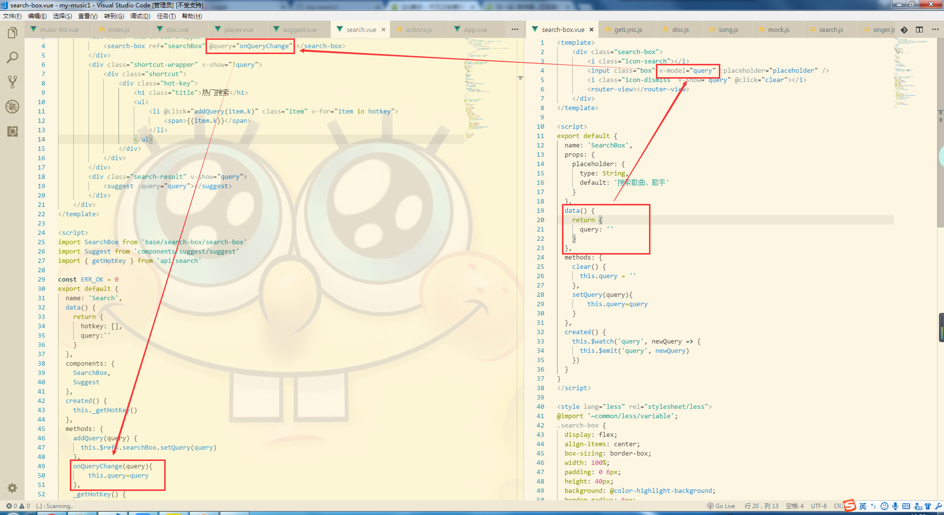Click line number 49 in left editor
This screenshot has height=515, width=944.
point(41,466)
